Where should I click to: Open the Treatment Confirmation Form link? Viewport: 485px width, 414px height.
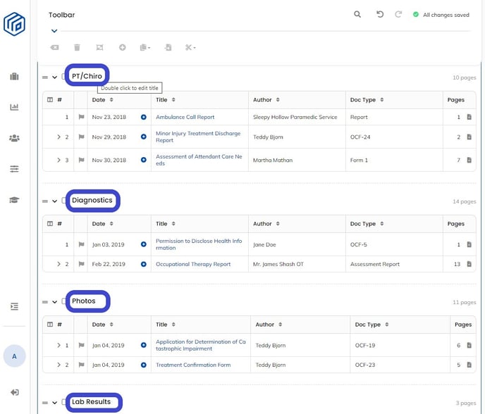coord(192,365)
